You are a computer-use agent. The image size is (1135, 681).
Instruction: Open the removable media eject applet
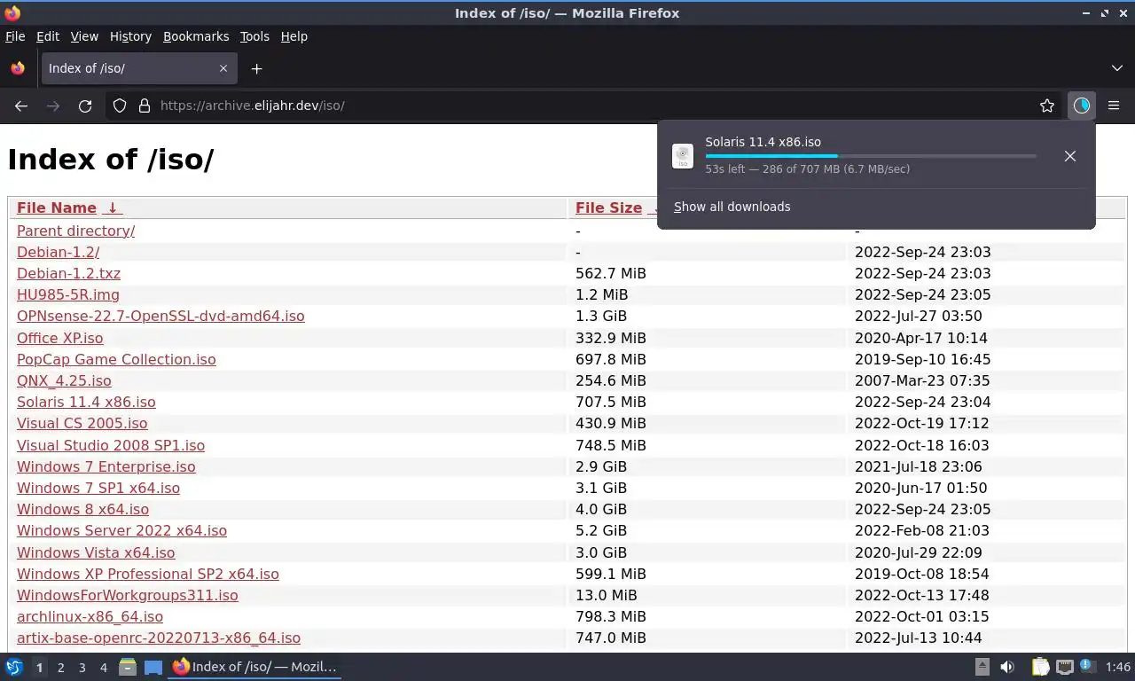click(x=982, y=667)
